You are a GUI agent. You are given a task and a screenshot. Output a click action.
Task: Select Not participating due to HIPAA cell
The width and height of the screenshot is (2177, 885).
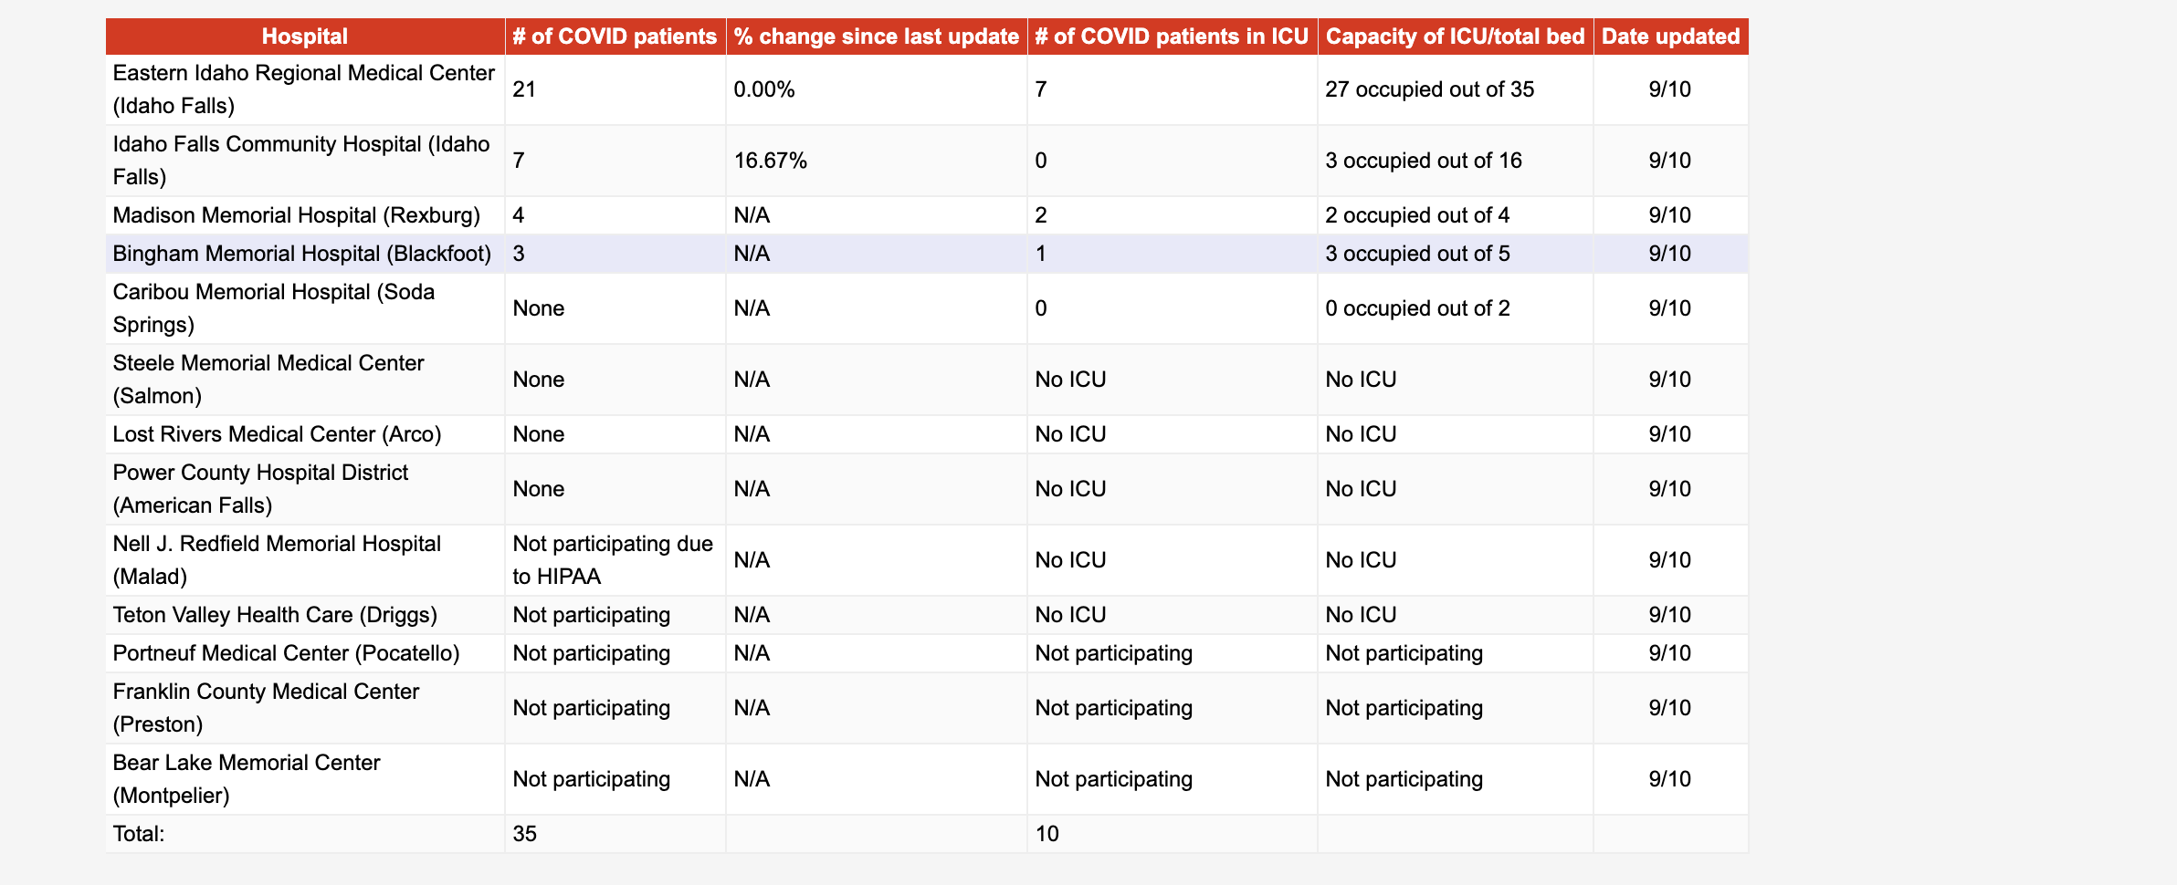(x=612, y=560)
